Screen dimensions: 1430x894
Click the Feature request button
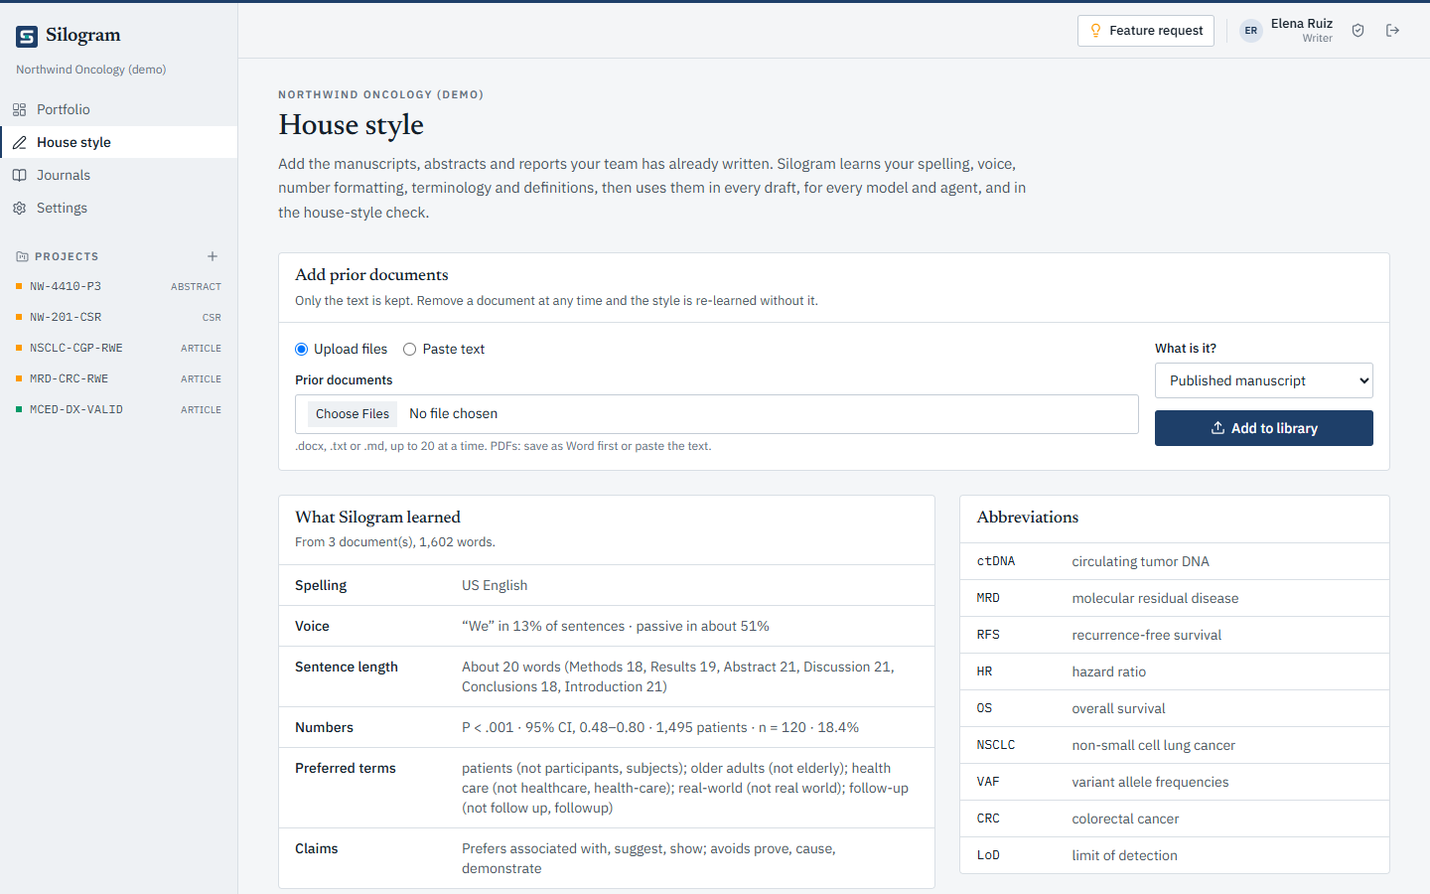click(x=1146, y=31)
